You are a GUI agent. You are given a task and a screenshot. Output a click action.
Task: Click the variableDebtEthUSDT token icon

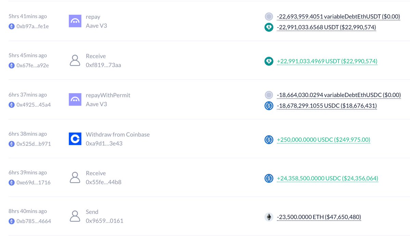[x=269, y=16]
